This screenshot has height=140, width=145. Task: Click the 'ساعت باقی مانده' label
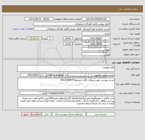point(17,38)
